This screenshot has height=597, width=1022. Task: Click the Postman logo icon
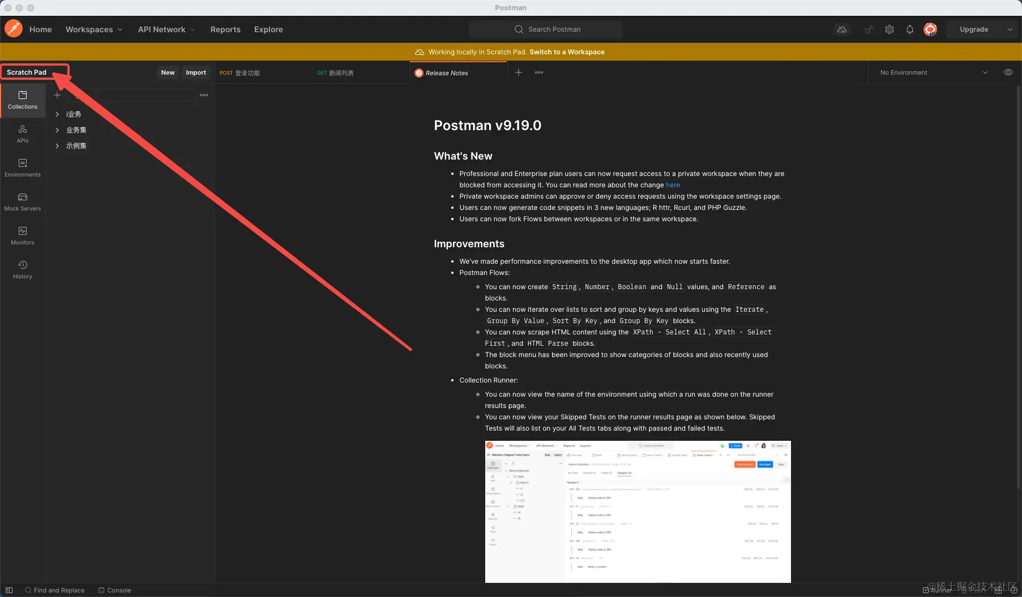[14, 29]
